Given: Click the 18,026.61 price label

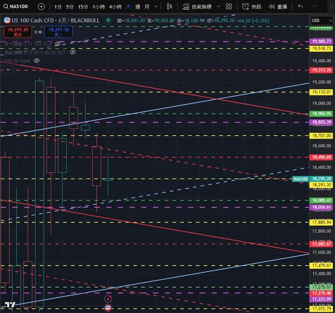Looking at the screenshot, I should 321,207.
